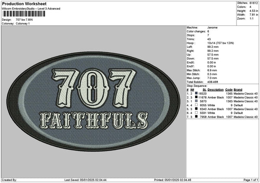Screen dimensions: 260x183
Task: Click the 'Down:' margin label
Action: pos(191,58)
